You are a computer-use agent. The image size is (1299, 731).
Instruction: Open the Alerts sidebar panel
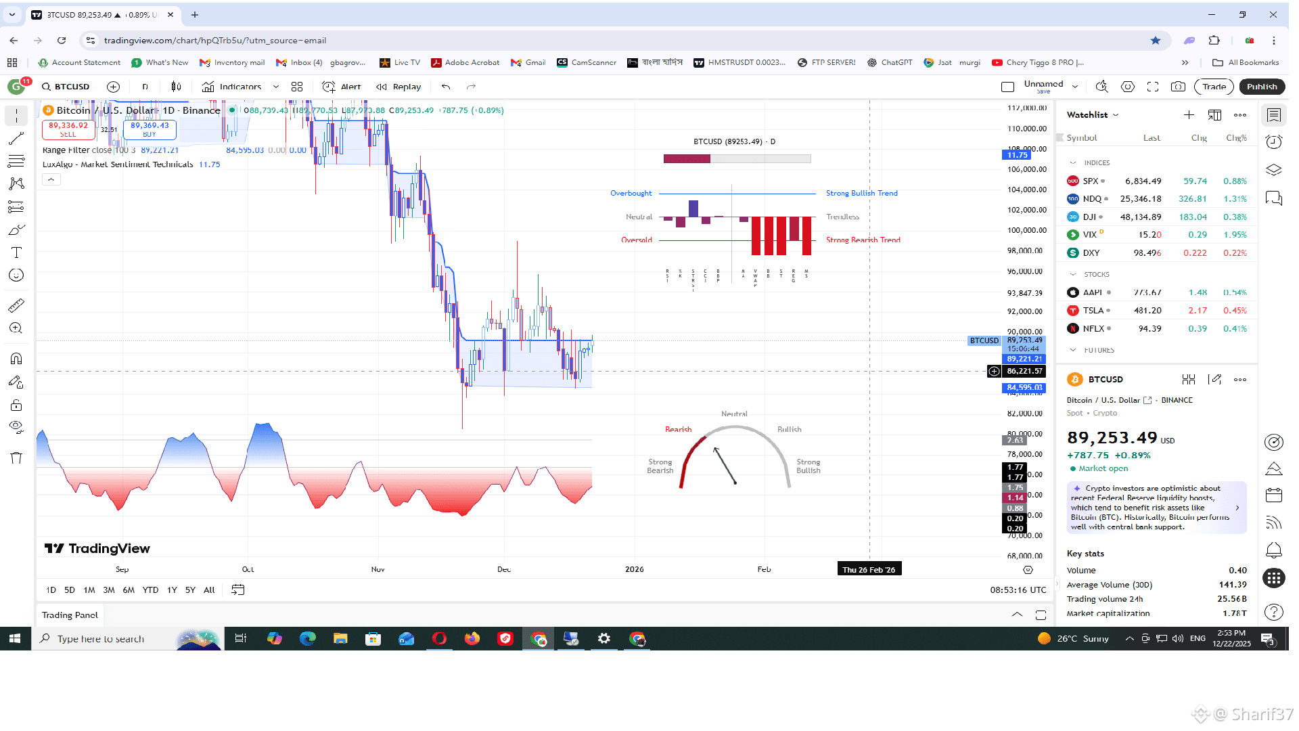click(1274, 142)
